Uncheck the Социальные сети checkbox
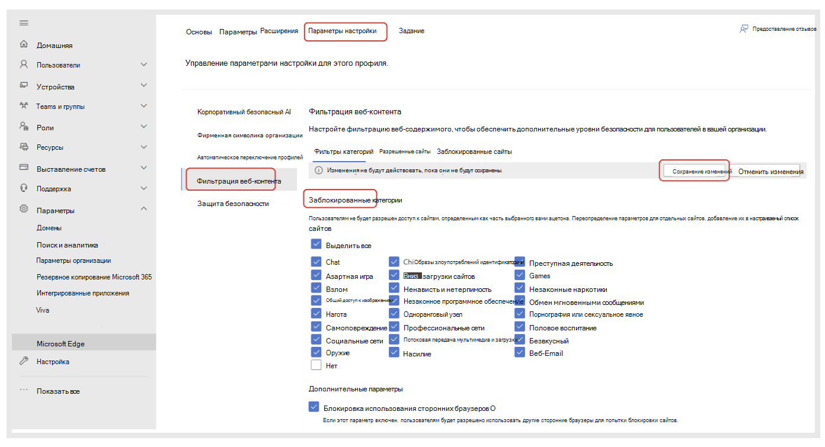 316,340
